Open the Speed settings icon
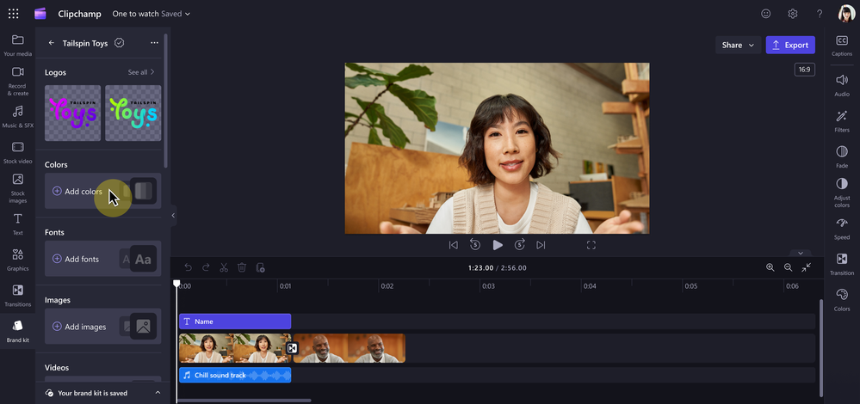Image resolution: width=860 pixels, height=404 pixels. [x=841, y=223]
